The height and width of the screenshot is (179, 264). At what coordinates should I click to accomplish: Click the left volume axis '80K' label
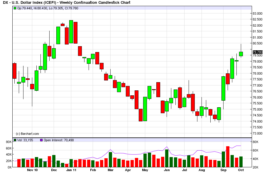(x=9, y=142)
